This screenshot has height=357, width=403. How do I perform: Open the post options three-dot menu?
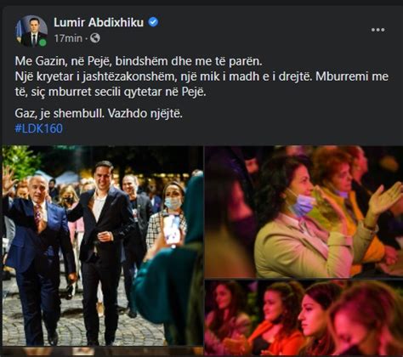point(377,30)
